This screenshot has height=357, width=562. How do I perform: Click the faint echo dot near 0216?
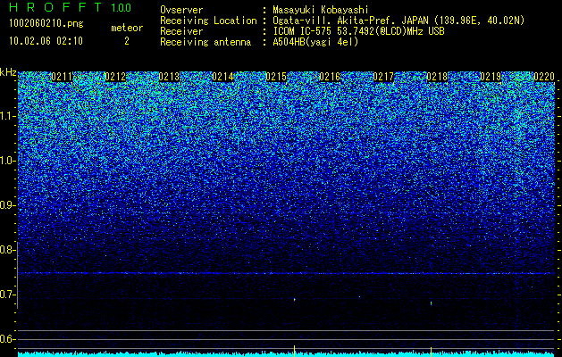359,297
